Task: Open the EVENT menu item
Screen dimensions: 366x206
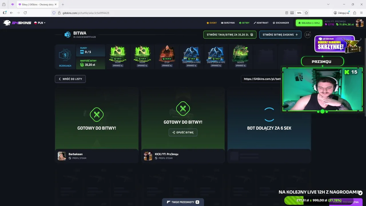Action: click(212, 23)
